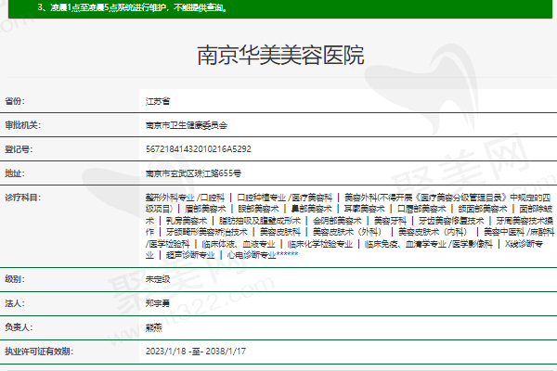Viewport: 557px width, 371px height.
Task: Click the 登记号 label
Action: [19, 149]
